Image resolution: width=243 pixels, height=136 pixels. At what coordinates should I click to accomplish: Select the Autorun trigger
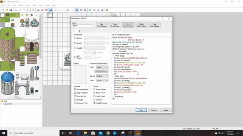pos(94,100)
